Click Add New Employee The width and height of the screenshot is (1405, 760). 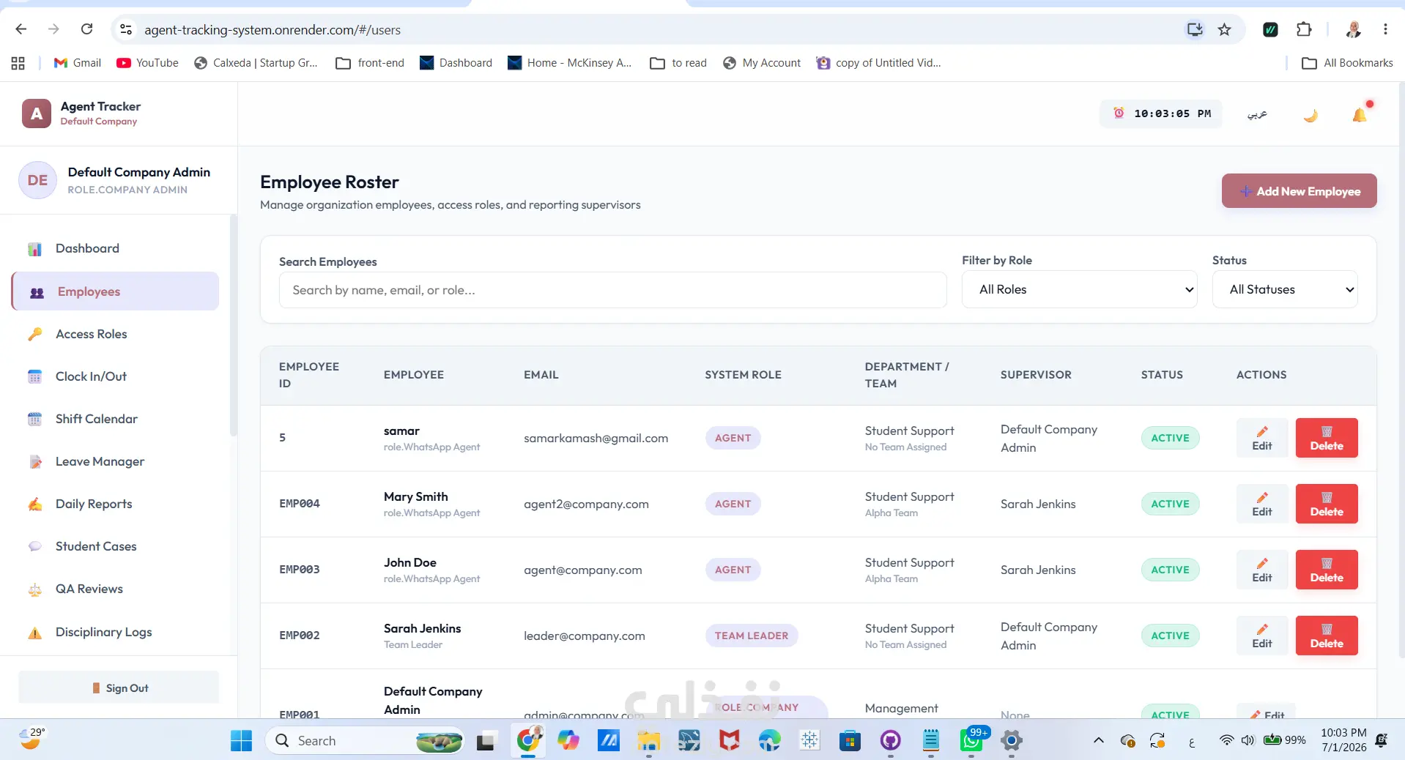(1299, 191)
